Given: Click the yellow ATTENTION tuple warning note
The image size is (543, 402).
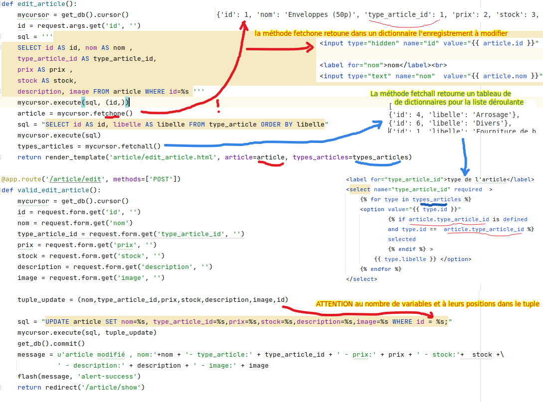Looking at the screenshot, I should pyautogui.click(x=427, y=304).
